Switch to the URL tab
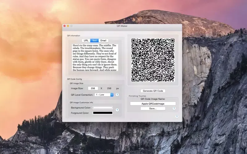 click(x=86, y=41)
